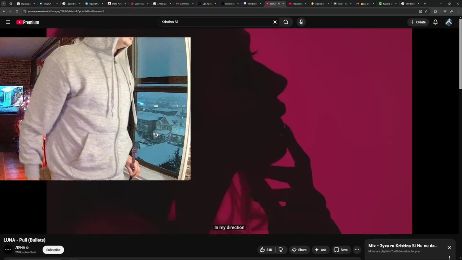Image resolution: width=462 pixels, height=260 pixels.
Task: Close the LUNA YouTube tab
Action: (283, 4)
